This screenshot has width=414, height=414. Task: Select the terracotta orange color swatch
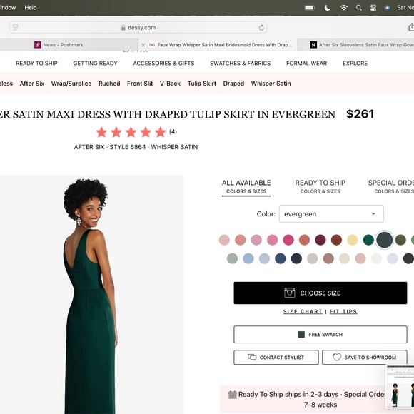[304, 240]
